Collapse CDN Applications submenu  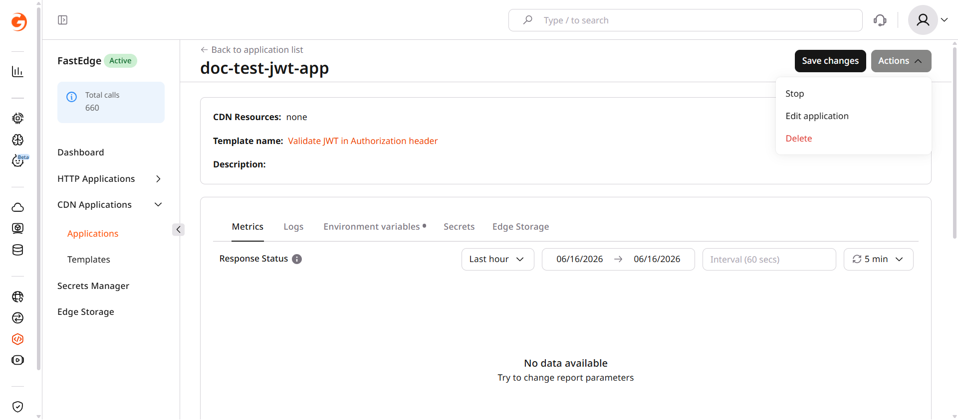pyautogui.click(x=158, y=205)
